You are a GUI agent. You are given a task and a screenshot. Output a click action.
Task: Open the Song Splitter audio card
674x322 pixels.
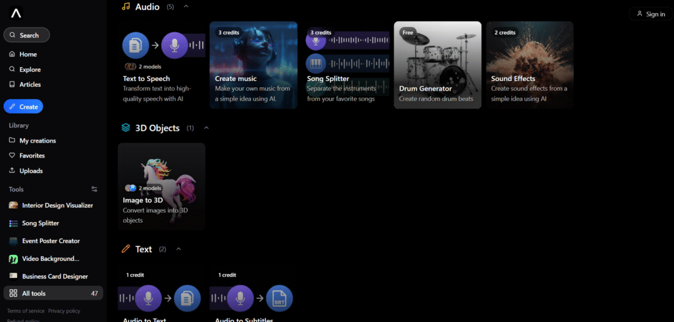tap(346, 65)
